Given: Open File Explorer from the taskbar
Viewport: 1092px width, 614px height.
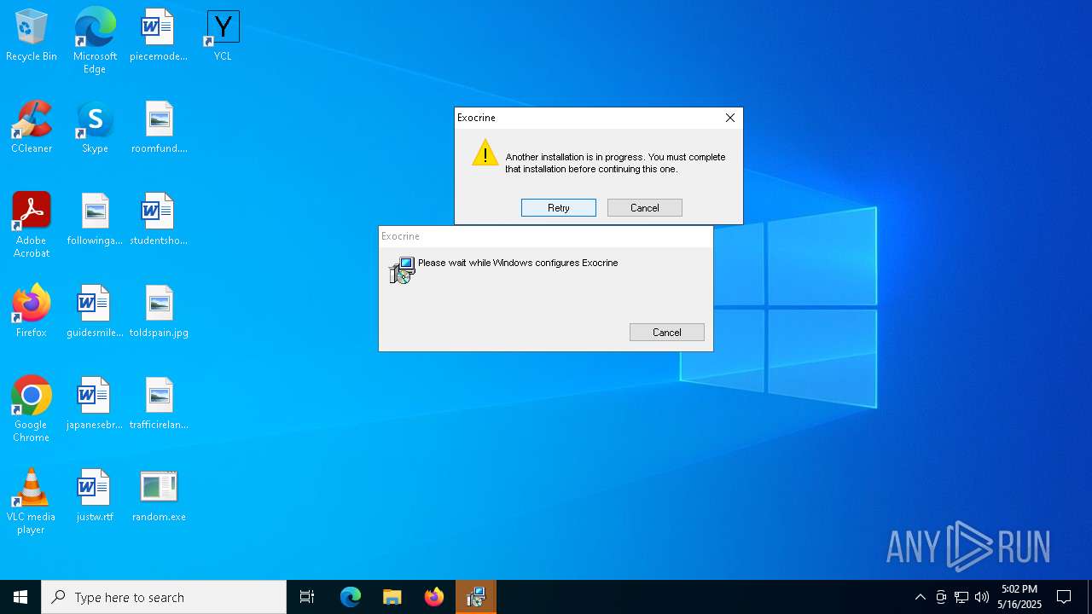Looking at the screenshot, I should pyautogui.click(x=392, y=597).
